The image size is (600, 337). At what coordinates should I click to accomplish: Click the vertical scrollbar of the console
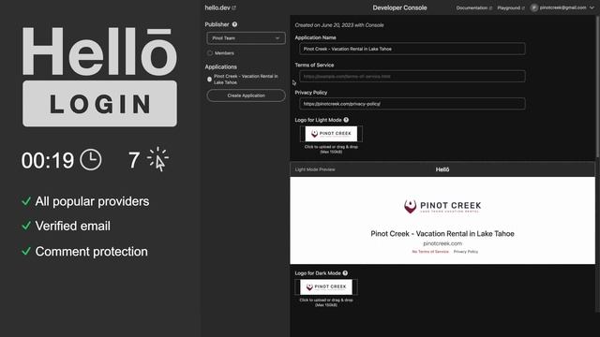point(597,88)
